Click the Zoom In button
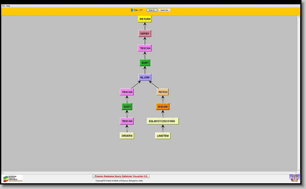The image size is (306, 189). click(x=151, y=10)
